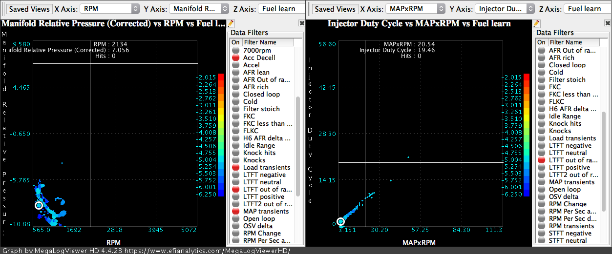Image resolution: width=612 pixels, height=254 pixels.
Task: Disable the Acc Decell filter
Action: point(235,58)
